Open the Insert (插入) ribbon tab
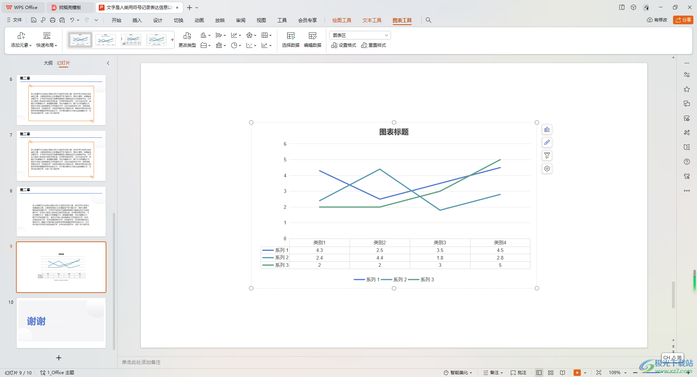697x377 pixels. [x=137, y=20]
